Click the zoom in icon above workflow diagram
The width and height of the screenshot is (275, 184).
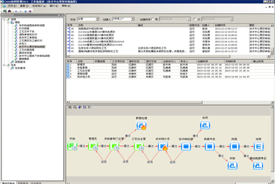(x=69, y=107)
